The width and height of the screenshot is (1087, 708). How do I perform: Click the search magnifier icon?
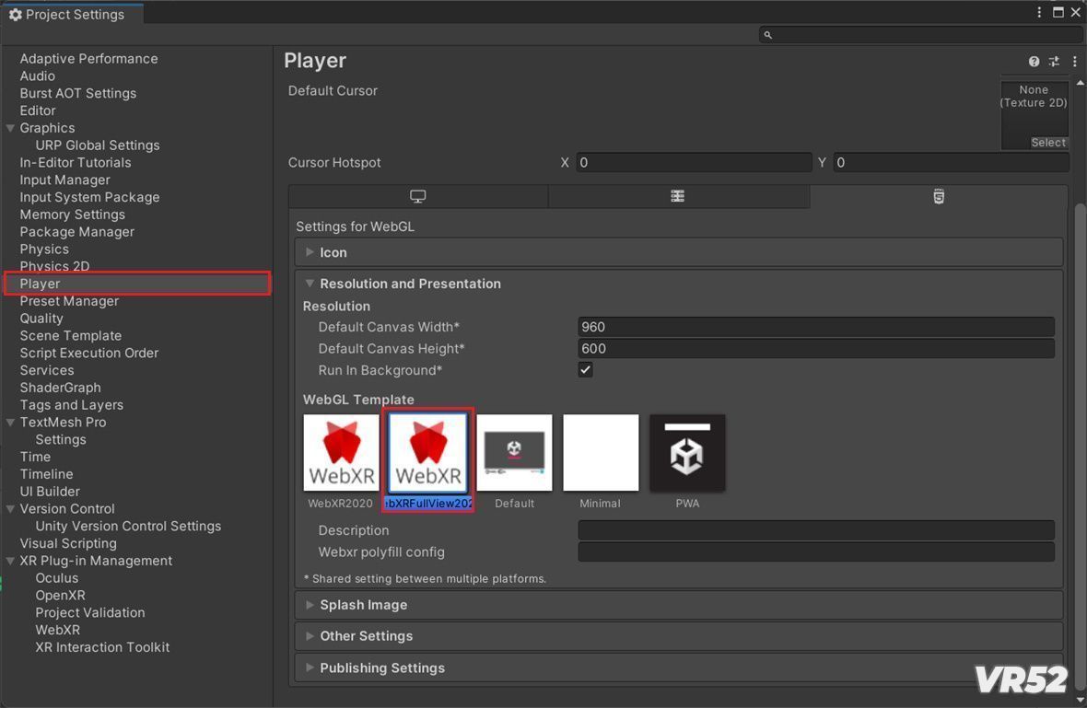coord(767,35)
